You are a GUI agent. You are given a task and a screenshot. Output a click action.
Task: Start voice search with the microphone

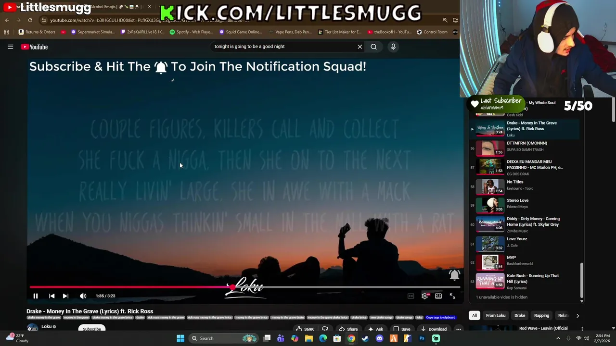pos(393,47)
